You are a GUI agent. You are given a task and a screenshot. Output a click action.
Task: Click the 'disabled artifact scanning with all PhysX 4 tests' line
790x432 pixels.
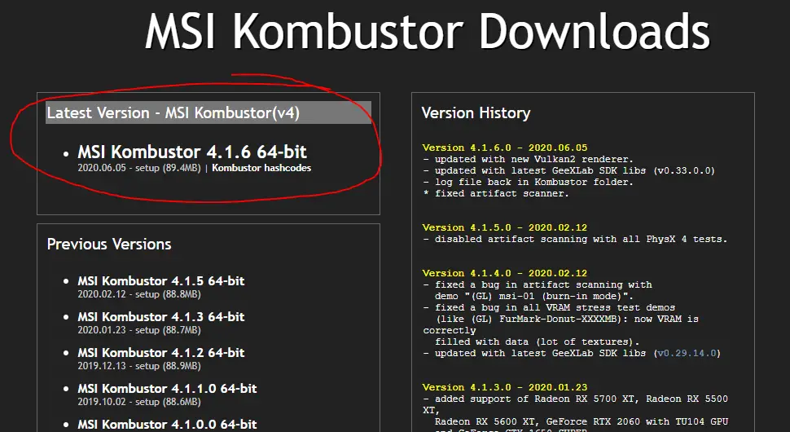coord(575,239)
